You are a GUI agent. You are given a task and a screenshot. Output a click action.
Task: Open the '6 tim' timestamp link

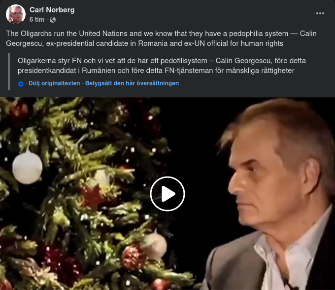pyautogui.click(x=37, y=19)
